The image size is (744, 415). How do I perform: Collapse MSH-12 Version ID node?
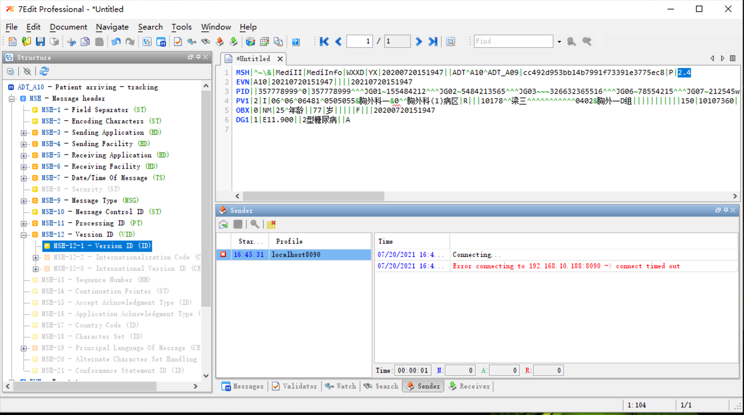click(24, 235)
